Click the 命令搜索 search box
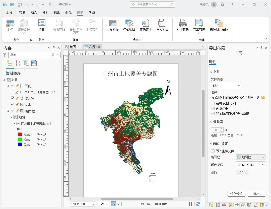Screen dimensions: 271x209 click(x=152, y=5)
